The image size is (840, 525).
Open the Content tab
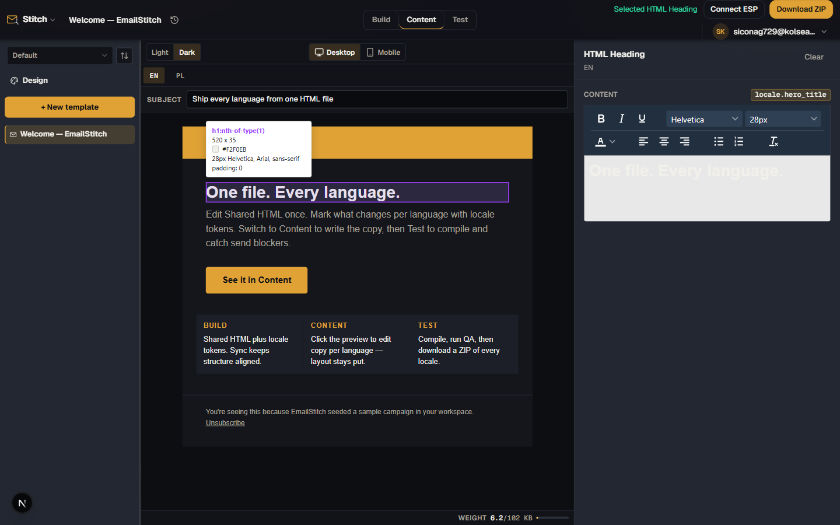coord(421,20)
